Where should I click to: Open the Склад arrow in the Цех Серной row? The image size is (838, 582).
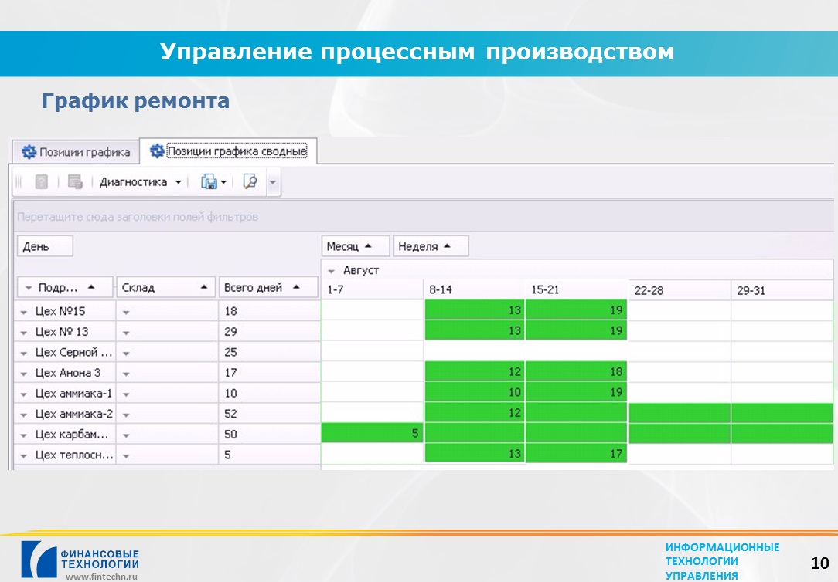pos(126,354)
